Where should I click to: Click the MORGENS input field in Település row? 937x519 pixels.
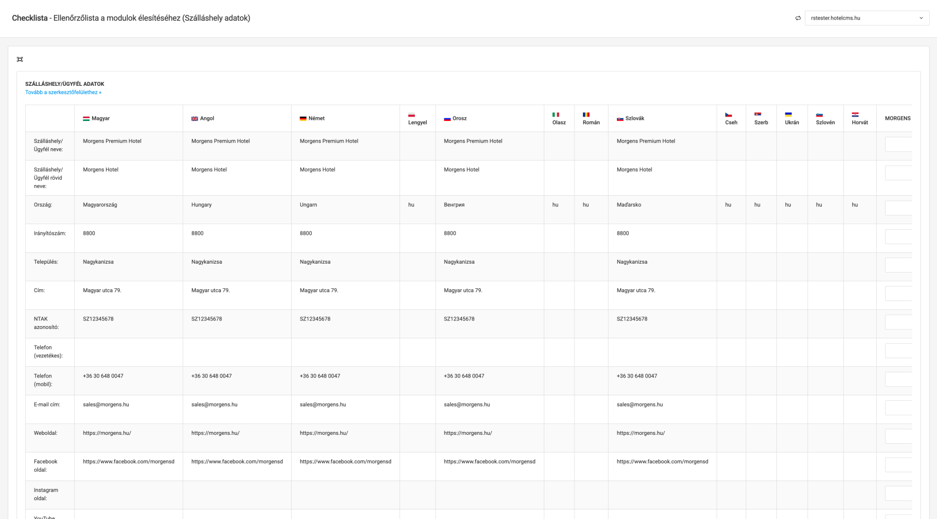point(898,265)
